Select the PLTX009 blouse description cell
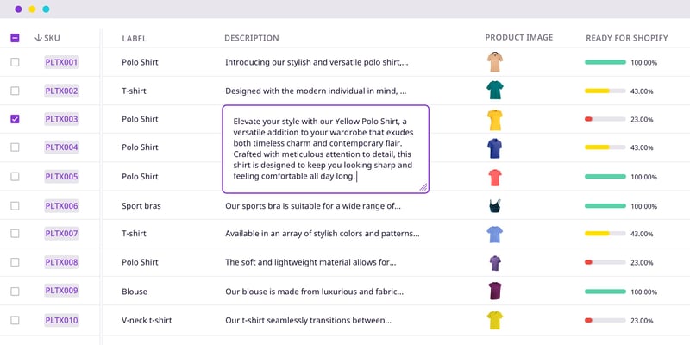 (x=314, y=292)
